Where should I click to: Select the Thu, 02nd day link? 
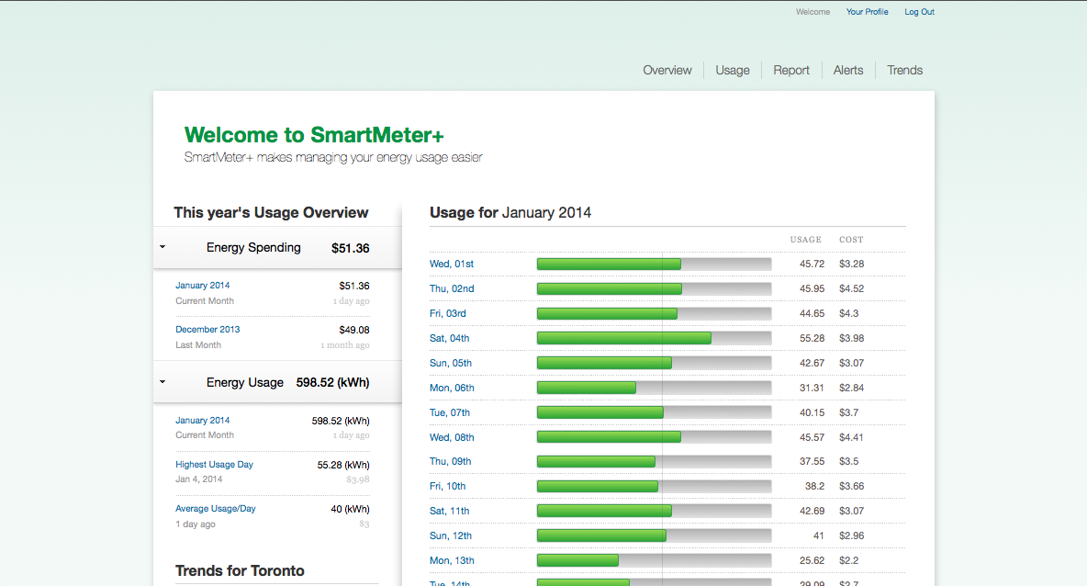pos(452,288)
